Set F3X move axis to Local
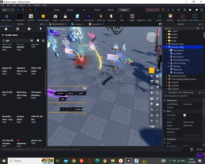The width and height of the screenshot is (205, 164). click(71, 93)
